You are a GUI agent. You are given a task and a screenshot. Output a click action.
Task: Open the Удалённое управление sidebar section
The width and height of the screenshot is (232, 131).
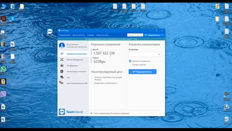pos(73,54)
